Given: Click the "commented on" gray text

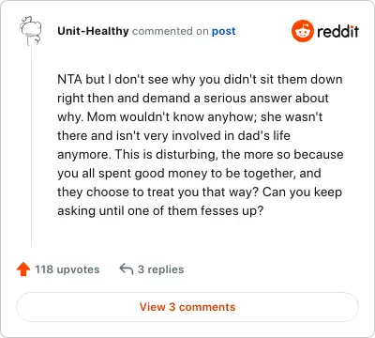Looking at the screenshot, I should (x=170, y=31).
